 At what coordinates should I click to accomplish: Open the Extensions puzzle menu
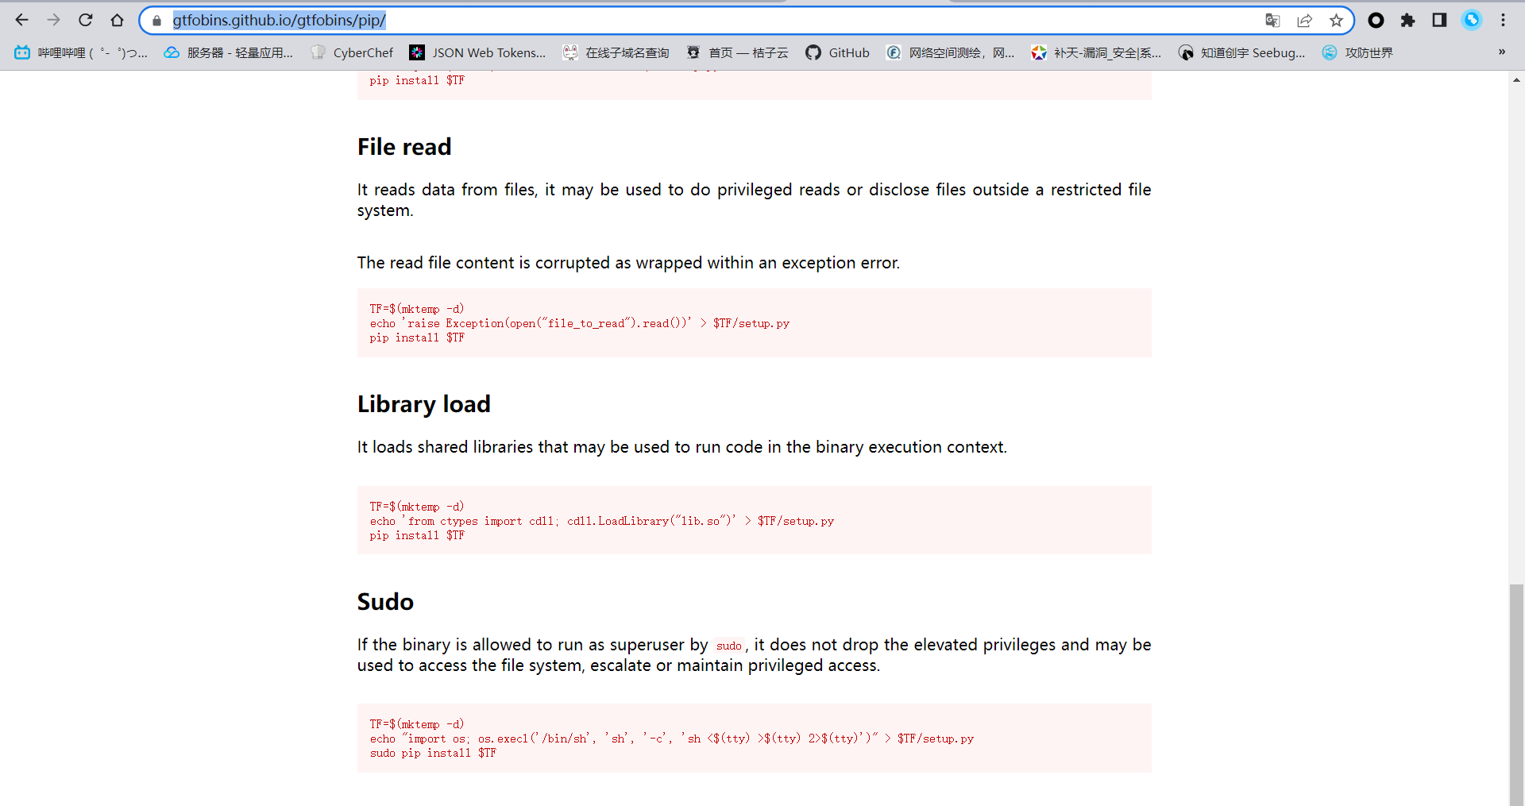tap(1408, 21)
